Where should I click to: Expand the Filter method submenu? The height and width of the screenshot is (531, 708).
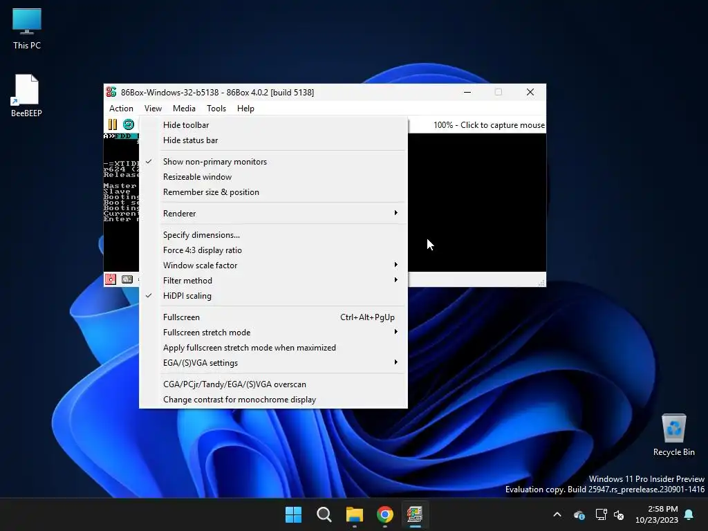click(x=273, y=281)
